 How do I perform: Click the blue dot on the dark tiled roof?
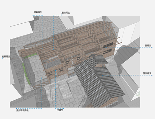coord(103,75)
